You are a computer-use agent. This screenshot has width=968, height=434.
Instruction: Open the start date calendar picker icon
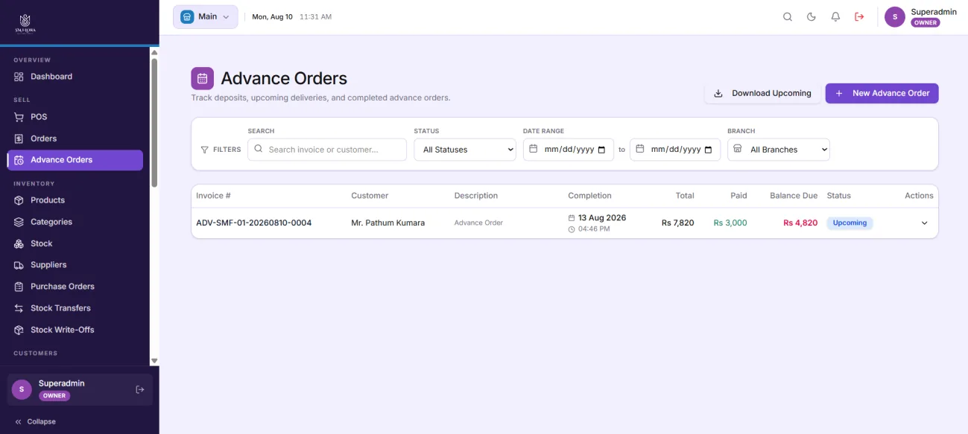coord(602,150)
